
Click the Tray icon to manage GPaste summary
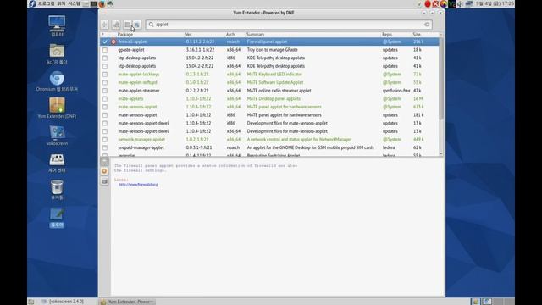tap(272, 50)
